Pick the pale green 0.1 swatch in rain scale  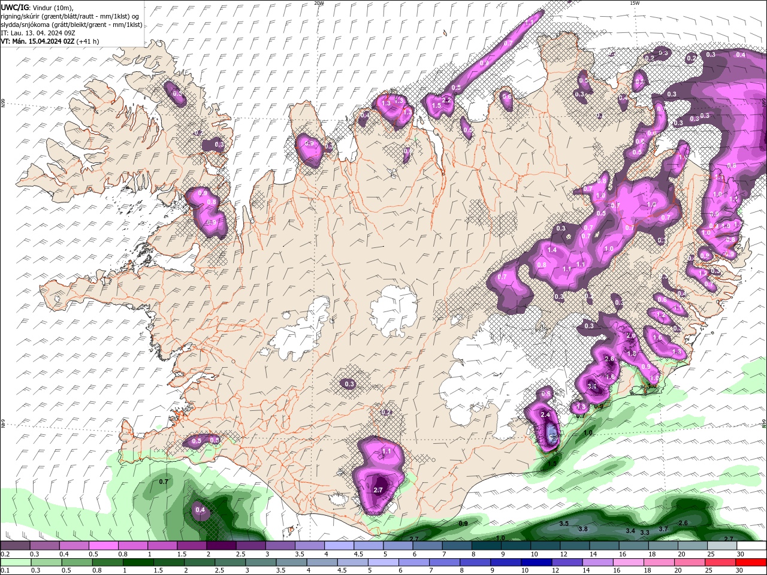[x=15, y=562]
